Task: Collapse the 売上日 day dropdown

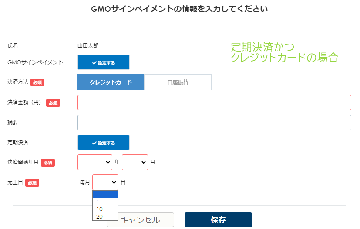Action: [x=105, y=182]
